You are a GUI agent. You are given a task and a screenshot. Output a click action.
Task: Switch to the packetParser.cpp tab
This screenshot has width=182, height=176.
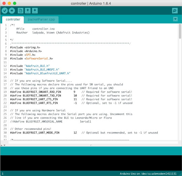[x=41, y=20]
